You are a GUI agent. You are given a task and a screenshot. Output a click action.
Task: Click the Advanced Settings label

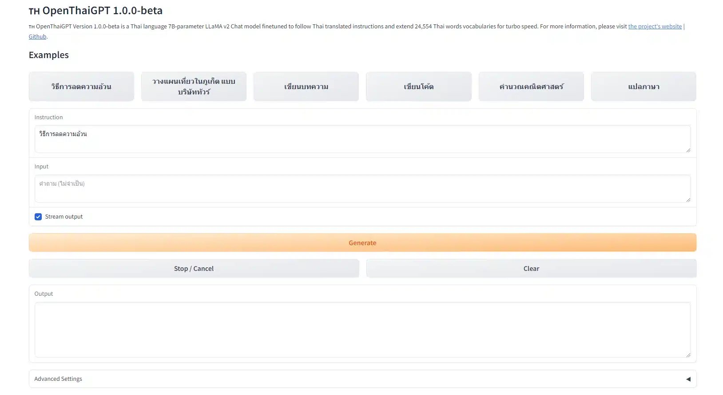(58, 379)
